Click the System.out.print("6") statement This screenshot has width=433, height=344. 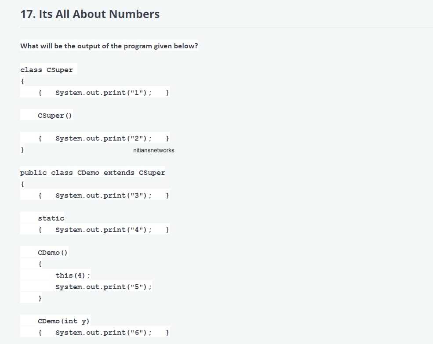click(x=104, y=333)
